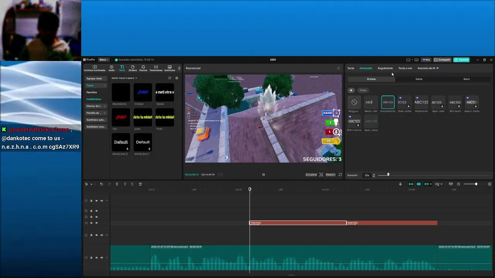
Task: Toggle main track magnet
Action: click(x=411, y=184)
